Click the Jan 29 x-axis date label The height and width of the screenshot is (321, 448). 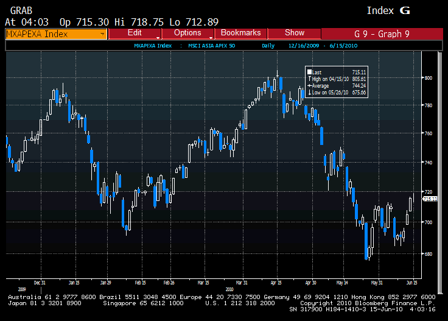[x=106, y=283]
